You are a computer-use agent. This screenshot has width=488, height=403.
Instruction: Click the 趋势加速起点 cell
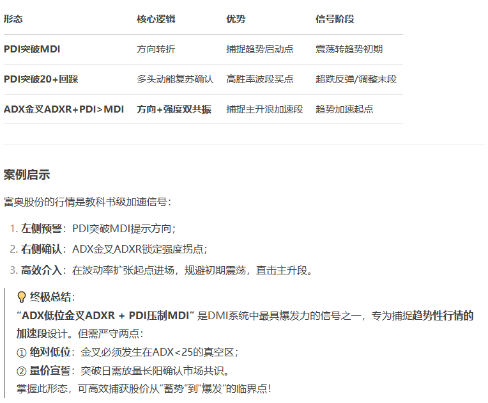click(344, 109)
